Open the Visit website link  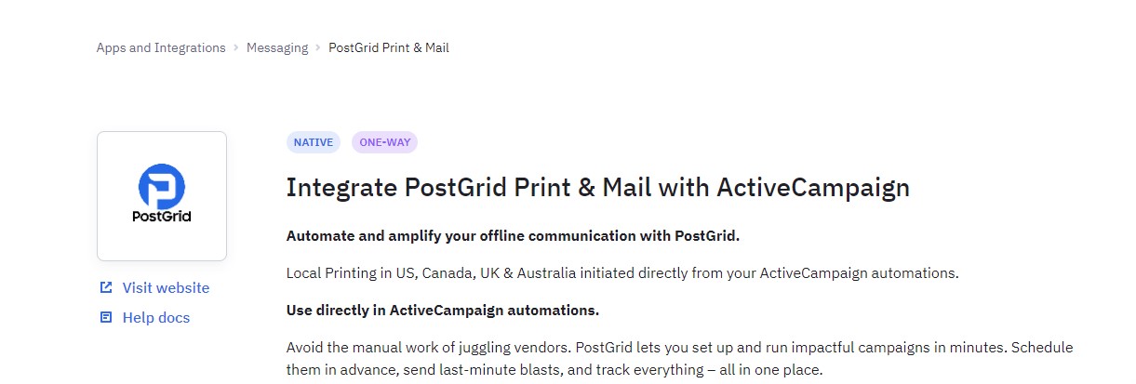click(x=166, y=288)
